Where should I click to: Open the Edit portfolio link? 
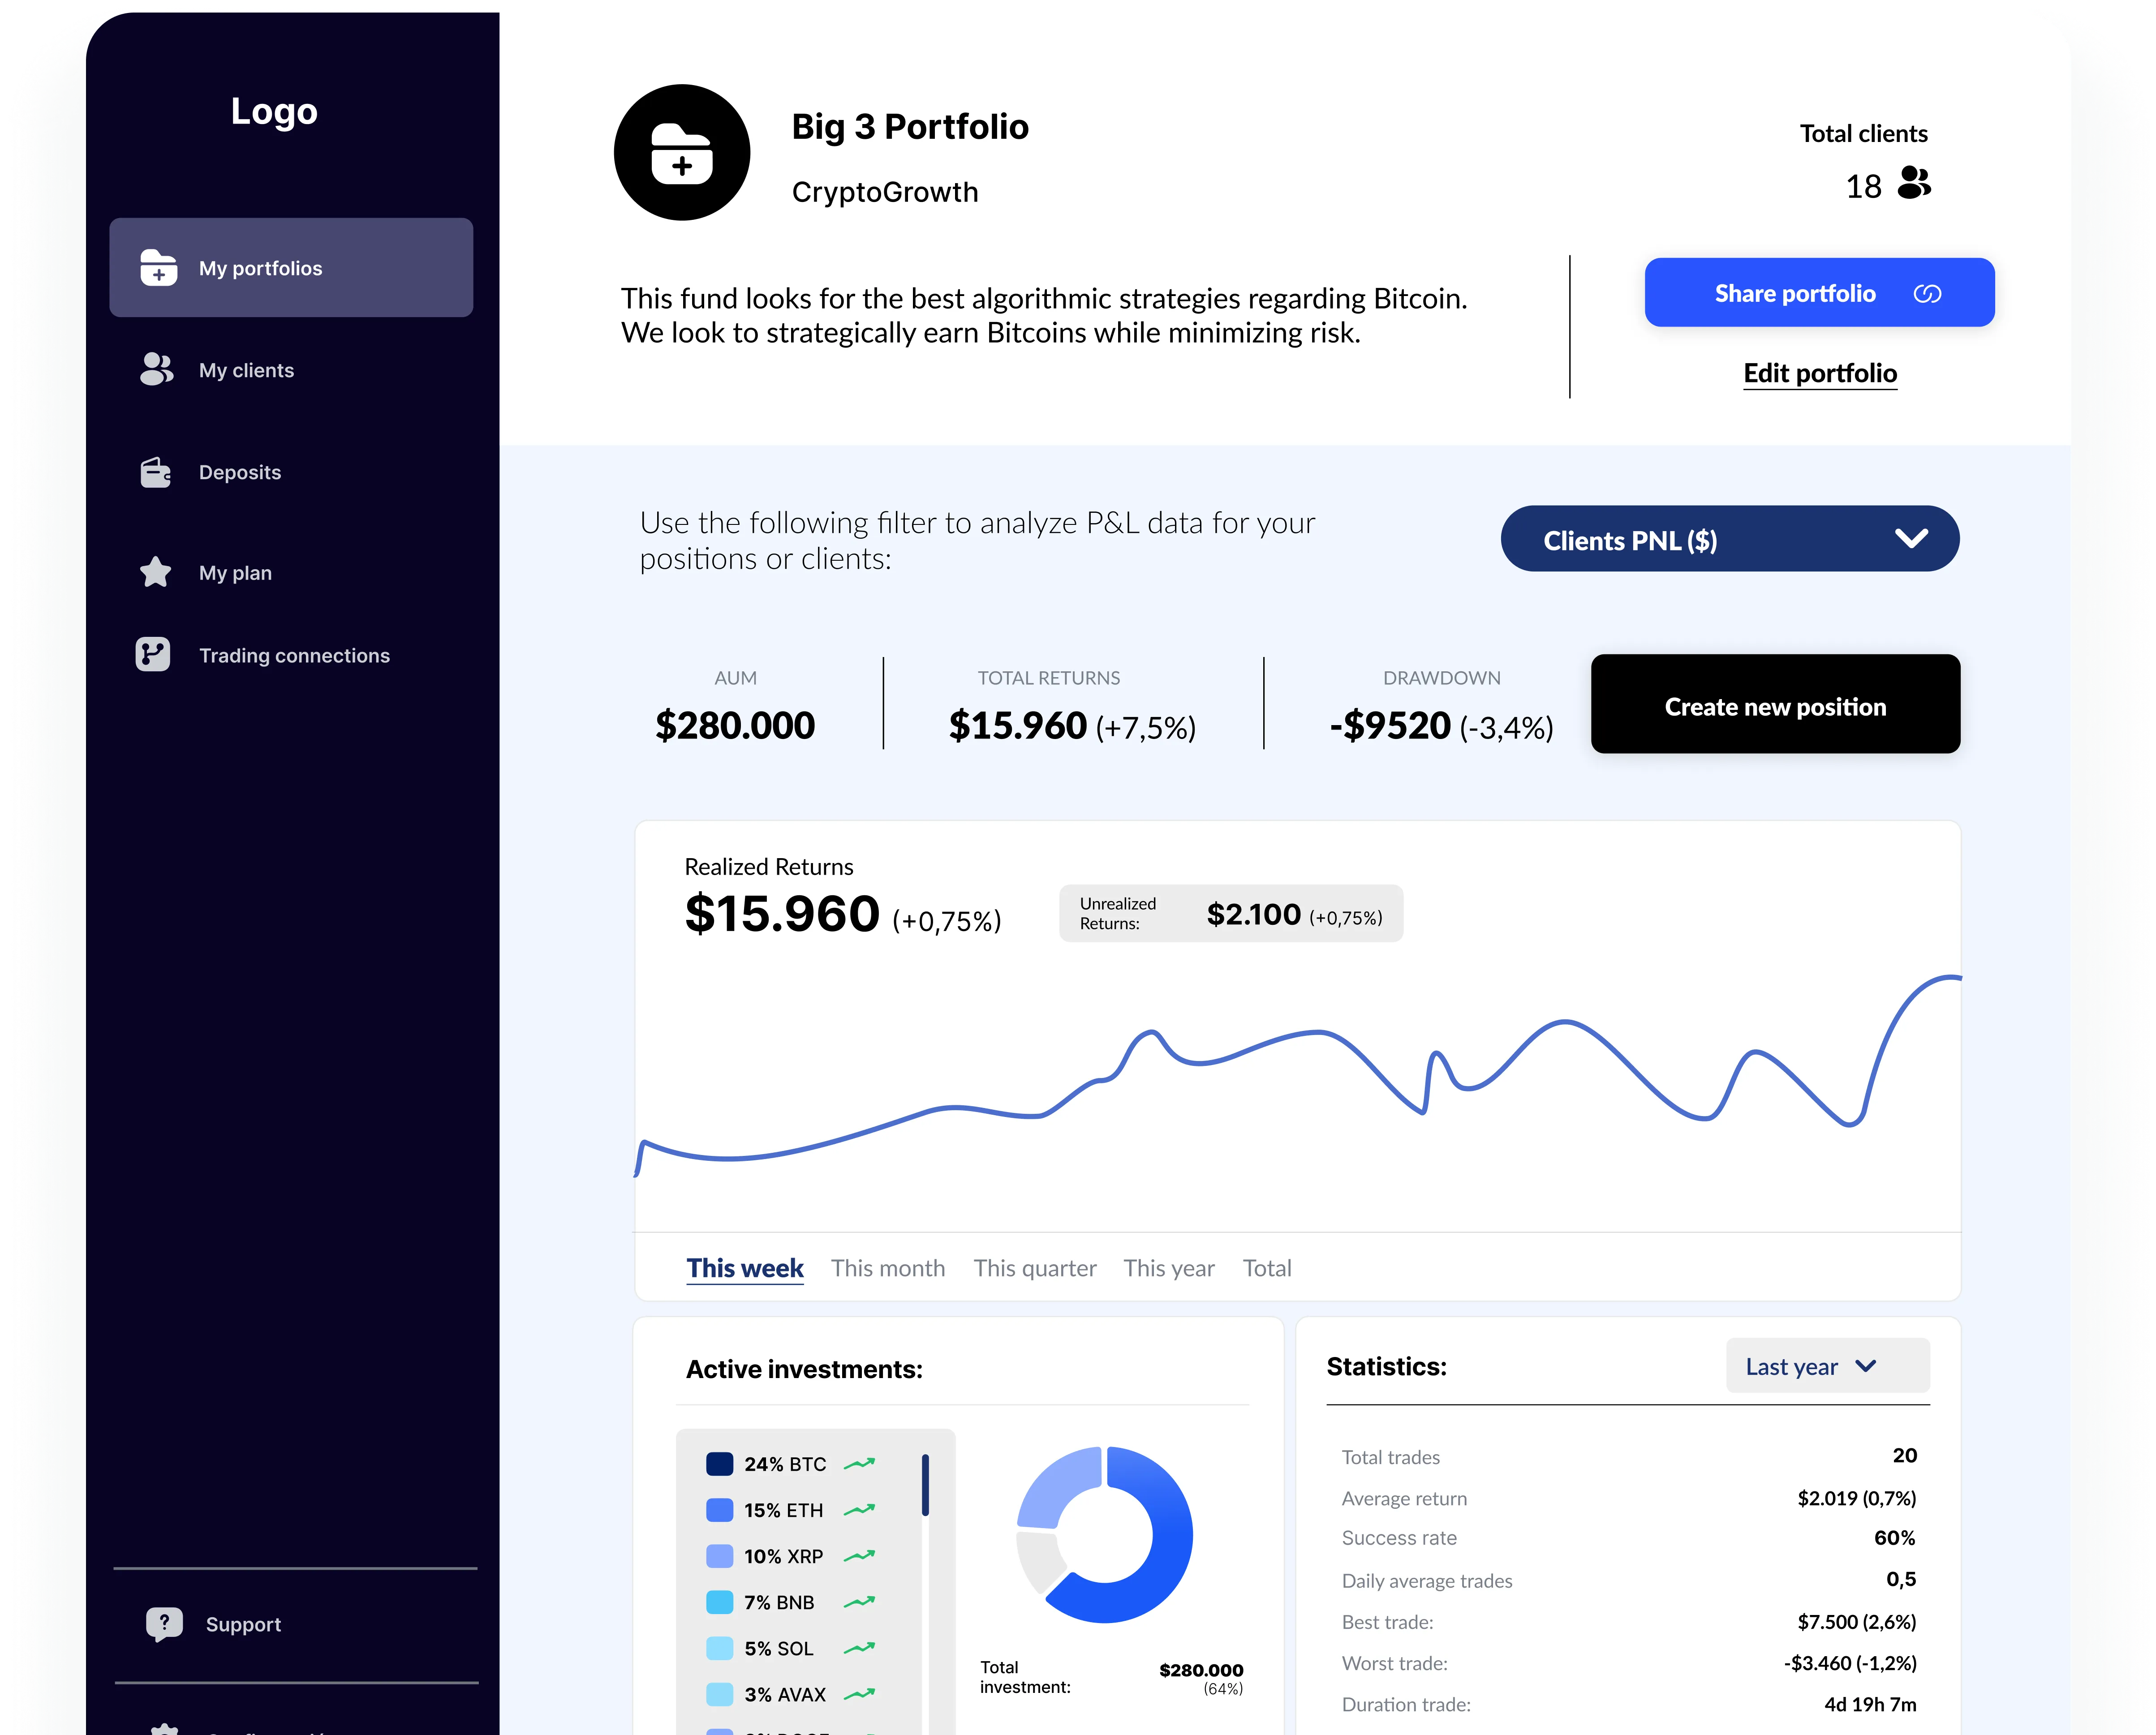(x=1819, y=372)
